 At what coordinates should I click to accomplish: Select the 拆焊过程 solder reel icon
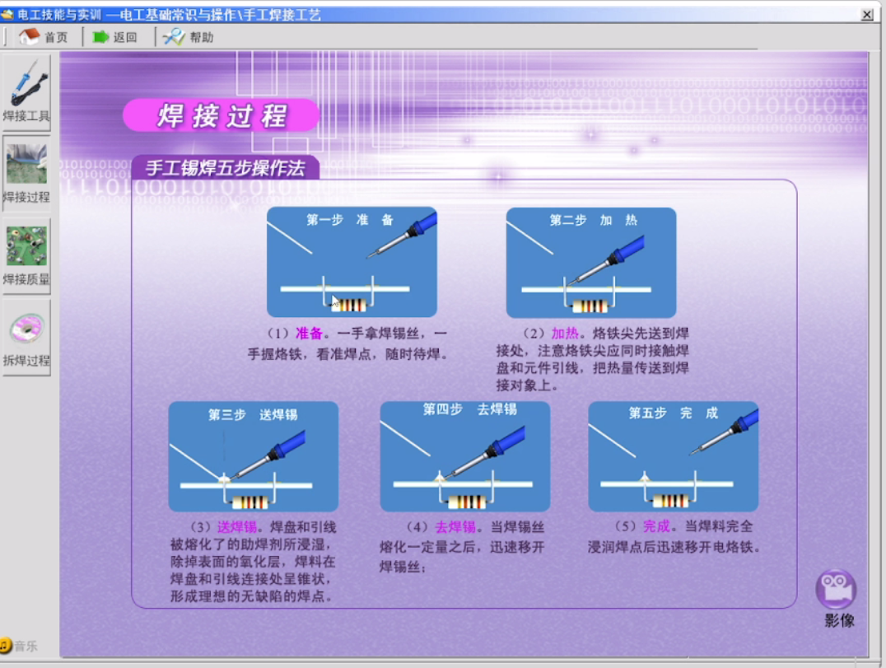pyautogui.click(x=26, y=331)
